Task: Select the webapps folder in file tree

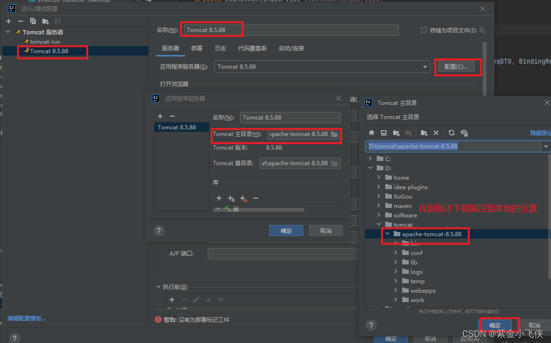Action: 423,291
